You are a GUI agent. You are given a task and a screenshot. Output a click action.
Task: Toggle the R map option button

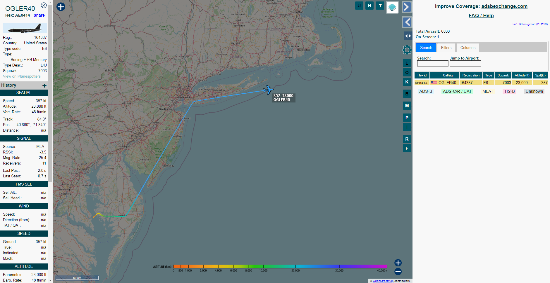click(407, 139)
